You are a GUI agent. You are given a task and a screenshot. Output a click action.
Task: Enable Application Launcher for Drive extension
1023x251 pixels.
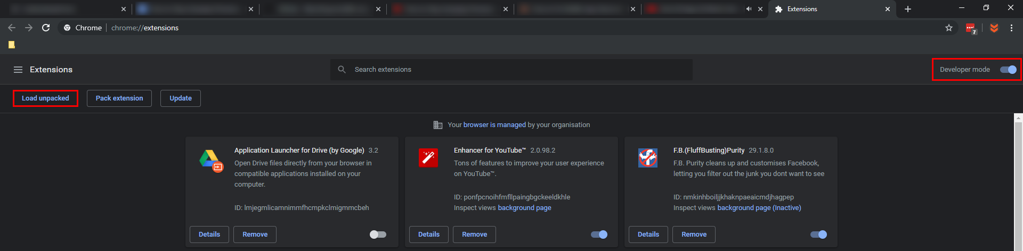[x=378, y=235]
